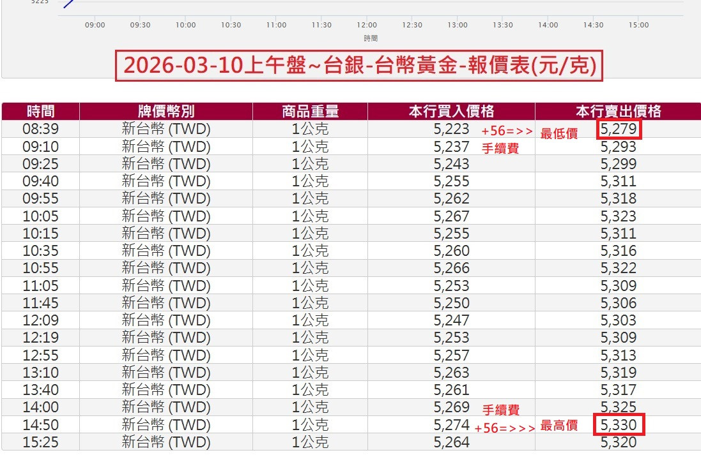701x455 pixels.
Task: Click sell price 5,313
Action: 619,355
